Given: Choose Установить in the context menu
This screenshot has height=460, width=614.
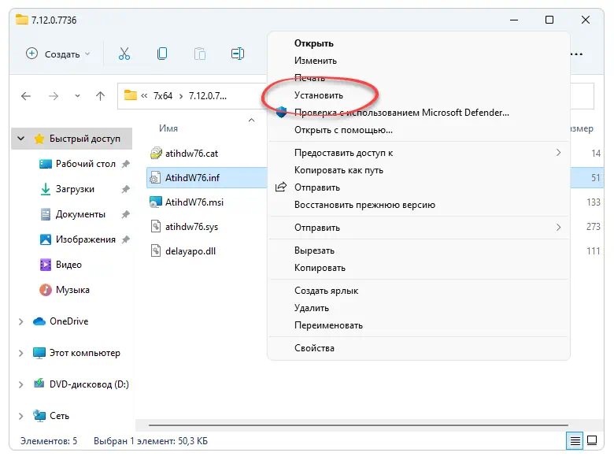Looking at the screenshot, I should (318, 95).
